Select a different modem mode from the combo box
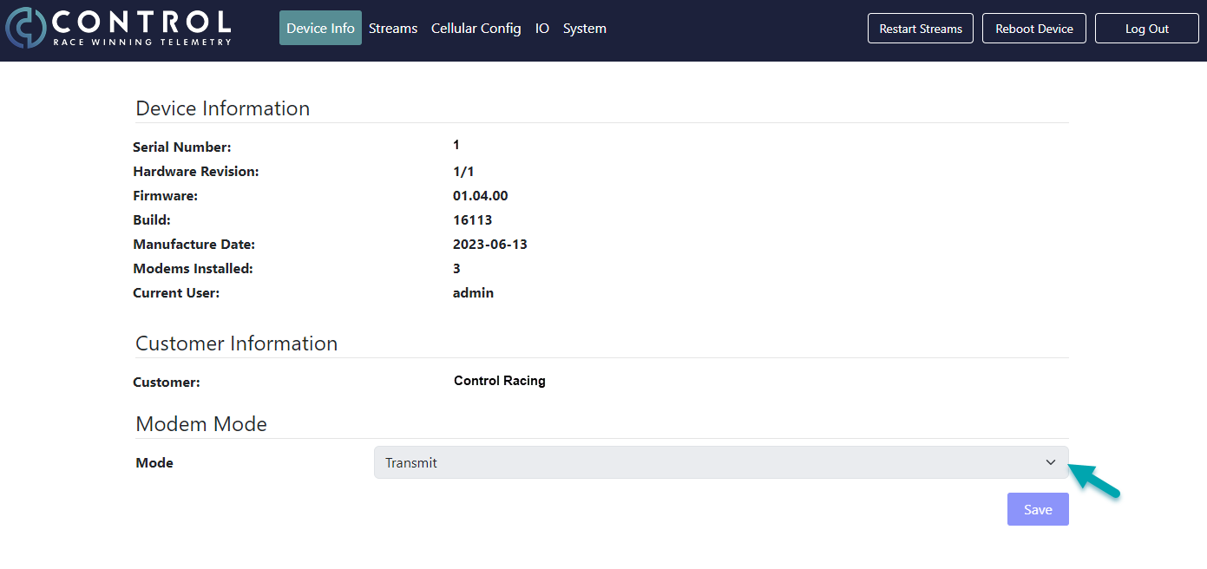Screen dimensions: 1207x569 coord(720,462)
